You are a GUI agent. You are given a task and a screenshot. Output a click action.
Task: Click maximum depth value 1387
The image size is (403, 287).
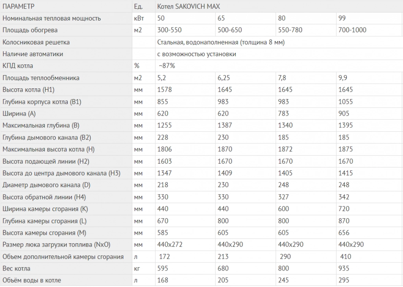[225, 125]
